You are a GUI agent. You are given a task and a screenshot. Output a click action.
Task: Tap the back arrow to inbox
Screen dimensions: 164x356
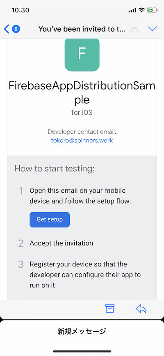[7, 29]
